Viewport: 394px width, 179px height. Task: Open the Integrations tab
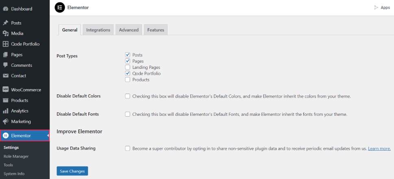click(98, 30)
